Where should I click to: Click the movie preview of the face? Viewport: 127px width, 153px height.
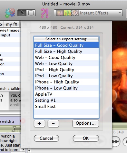point(120,72)
